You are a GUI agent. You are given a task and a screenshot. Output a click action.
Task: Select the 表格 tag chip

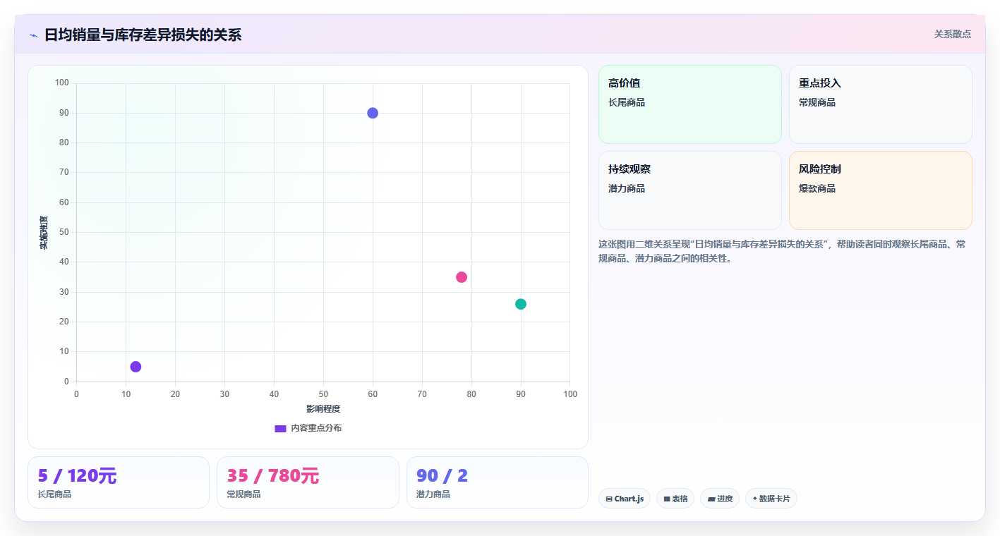tap(675, 499)
